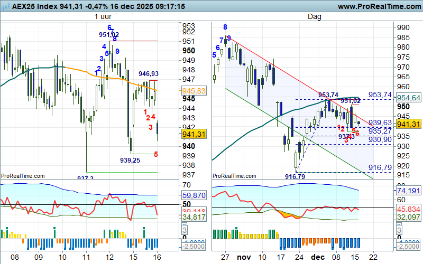Click the 930,90 retracement level label
The width and height of the screenshot is (423, 264).
[380, 139]
